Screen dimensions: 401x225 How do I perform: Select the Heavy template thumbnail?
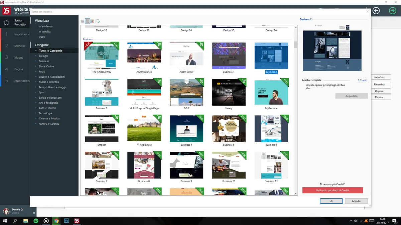[x=229, y=92]
